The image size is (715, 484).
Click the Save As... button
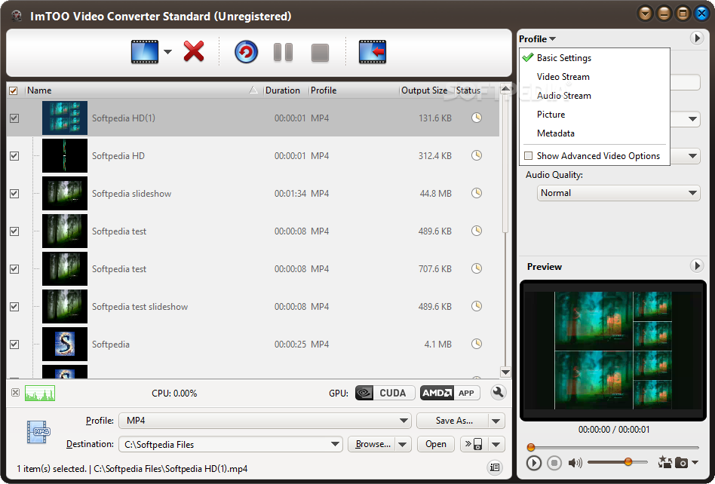tap(453, 421)
